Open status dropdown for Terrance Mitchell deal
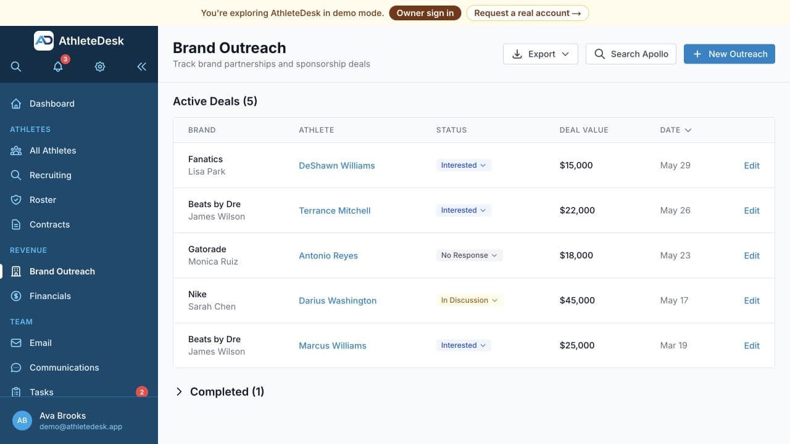This screenshot has width=790, height=444. point(464,210)
